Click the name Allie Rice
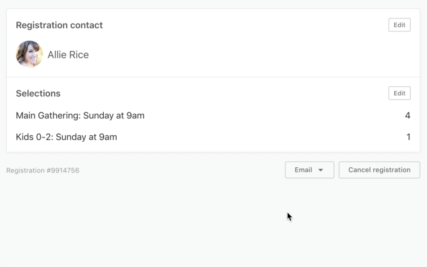 tap(68, 55)
